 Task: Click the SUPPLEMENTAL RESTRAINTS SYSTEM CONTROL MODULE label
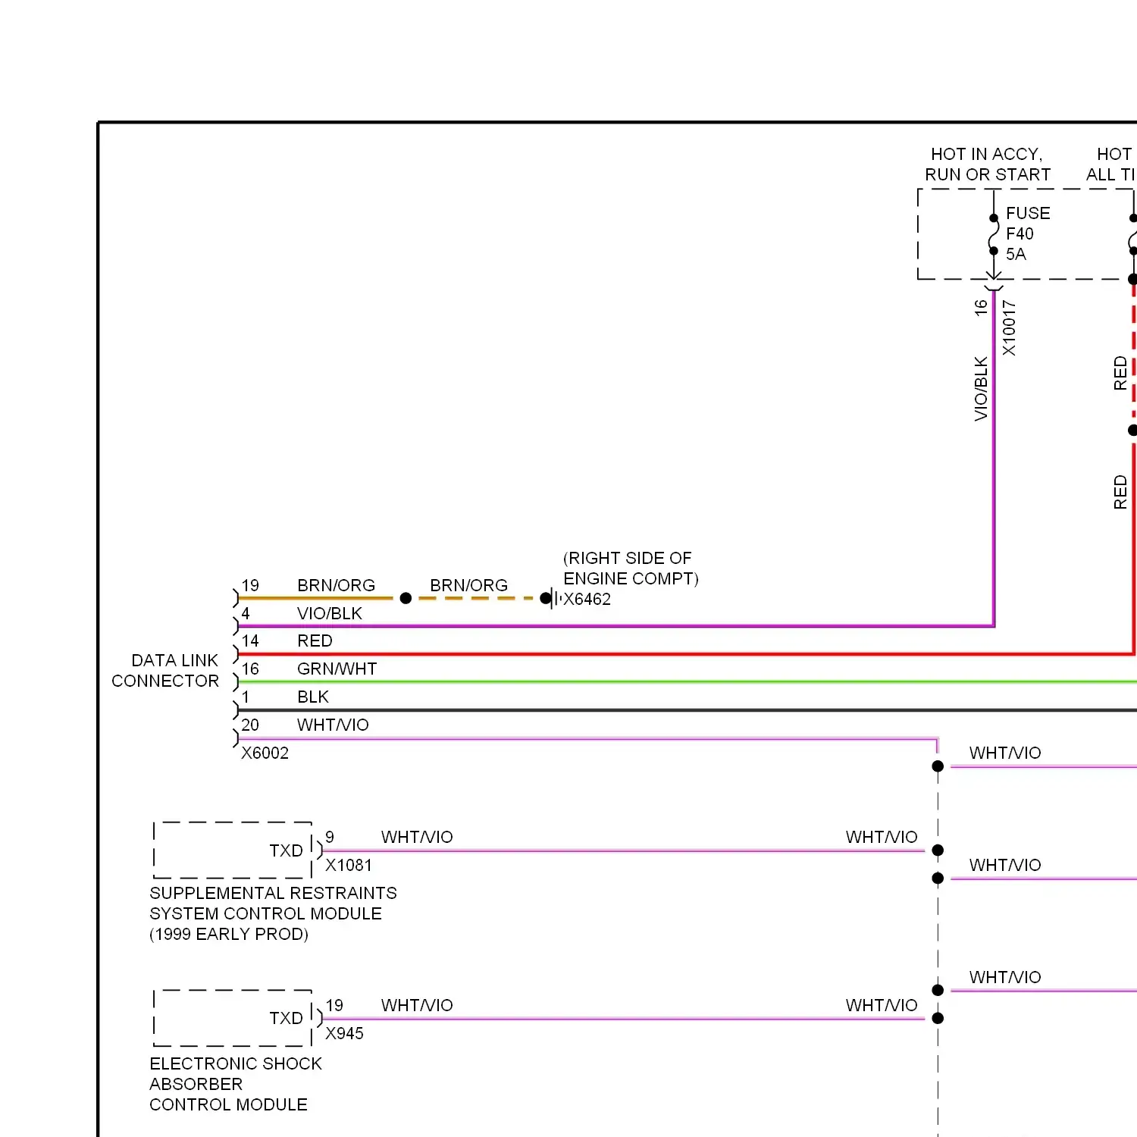click(273, 903)
